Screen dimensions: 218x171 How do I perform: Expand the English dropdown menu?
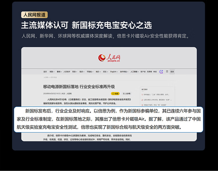coord(114,72)
